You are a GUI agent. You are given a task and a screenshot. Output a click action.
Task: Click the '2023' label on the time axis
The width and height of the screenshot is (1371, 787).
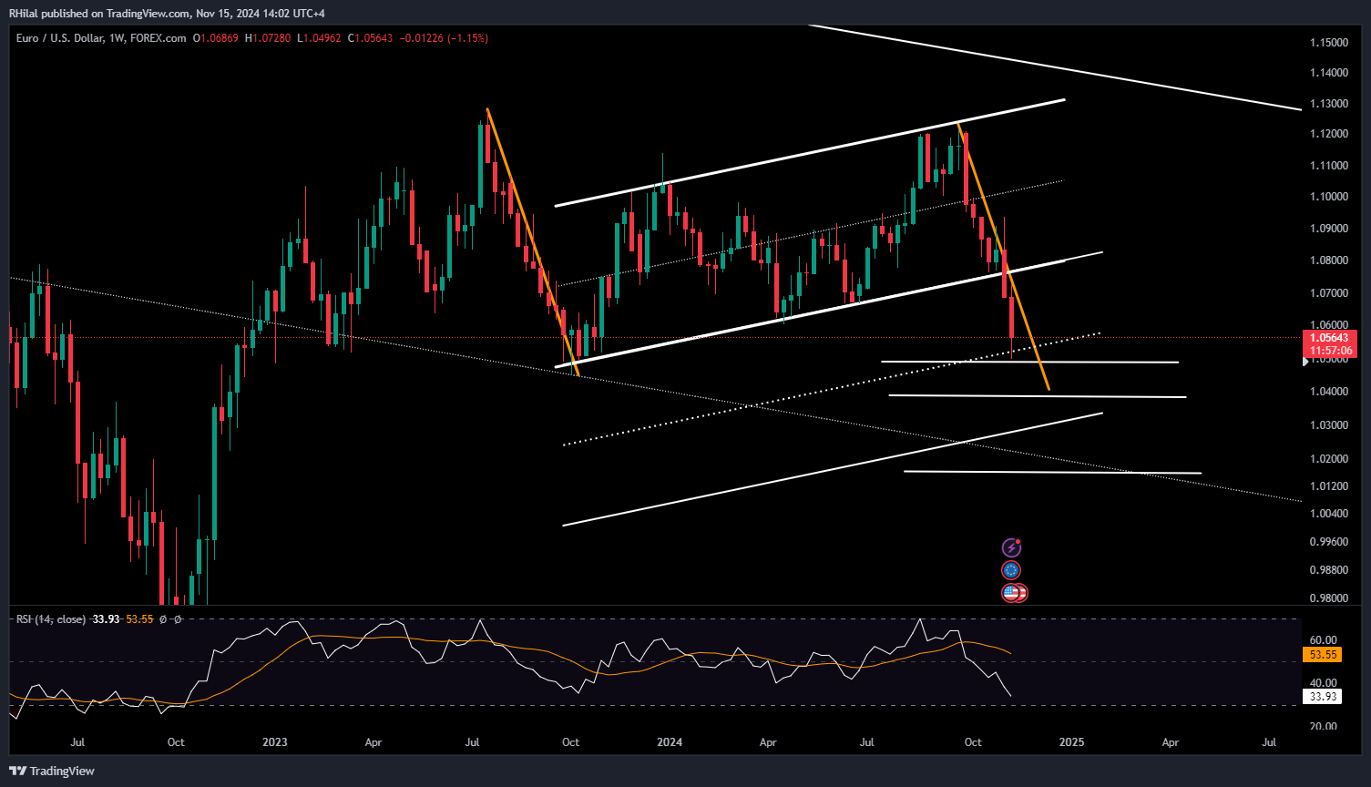[274, 742]
